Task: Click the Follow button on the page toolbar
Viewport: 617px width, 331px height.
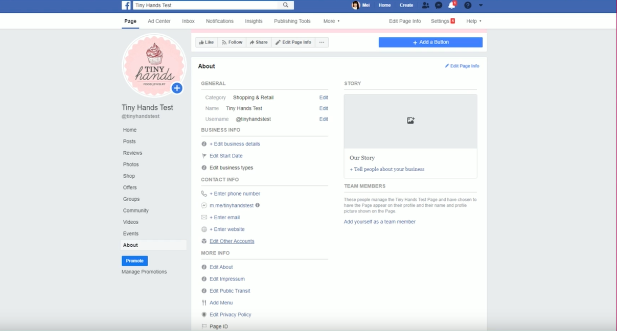Action: tap(232, 42)
